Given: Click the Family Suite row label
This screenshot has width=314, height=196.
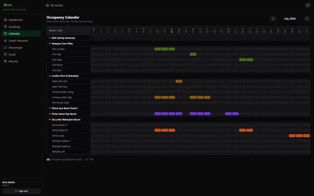Looking at the screenshot, I should 58,136.
